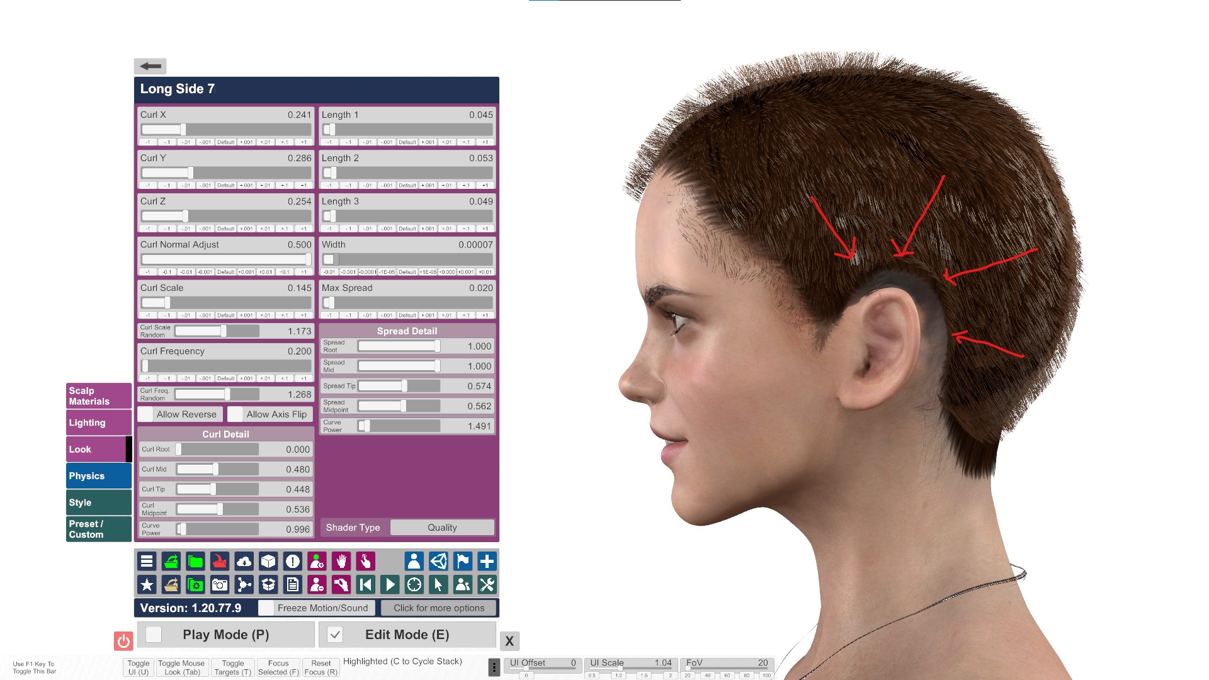Open the Scalp Materials tab
Screen dimensions: 1209x680
coord(98,396)
